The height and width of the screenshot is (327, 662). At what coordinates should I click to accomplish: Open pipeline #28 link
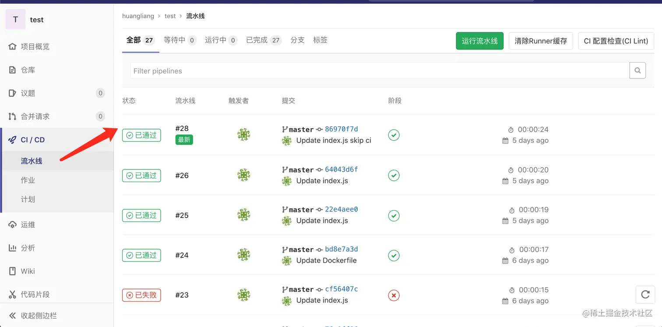[x=182, y=128]
